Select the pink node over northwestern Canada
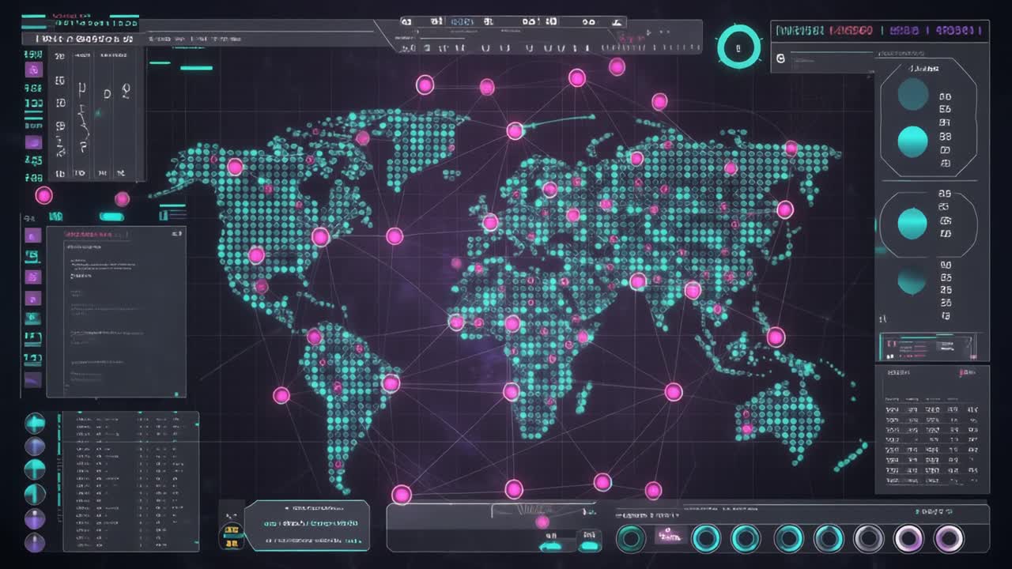This screenshot has width=1012, height=569. (x=235, y=167)
